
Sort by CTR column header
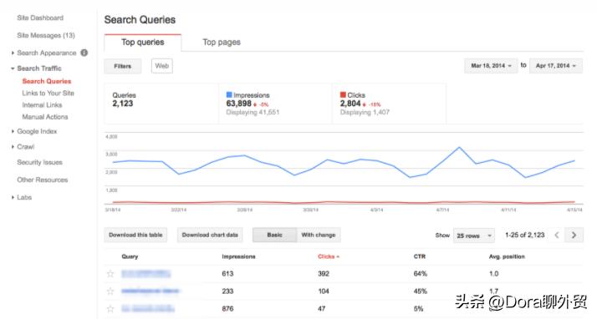(x=420, y=256)
